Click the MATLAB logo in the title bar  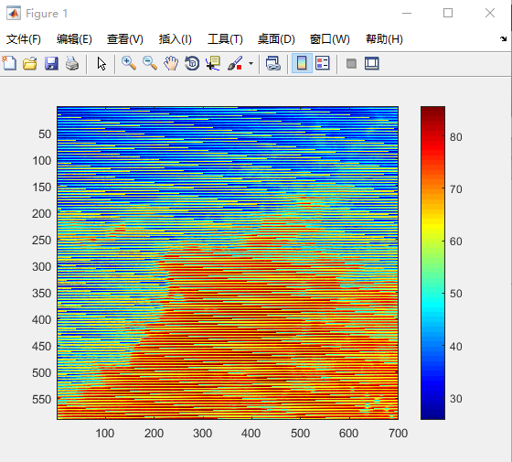(14, 13)
